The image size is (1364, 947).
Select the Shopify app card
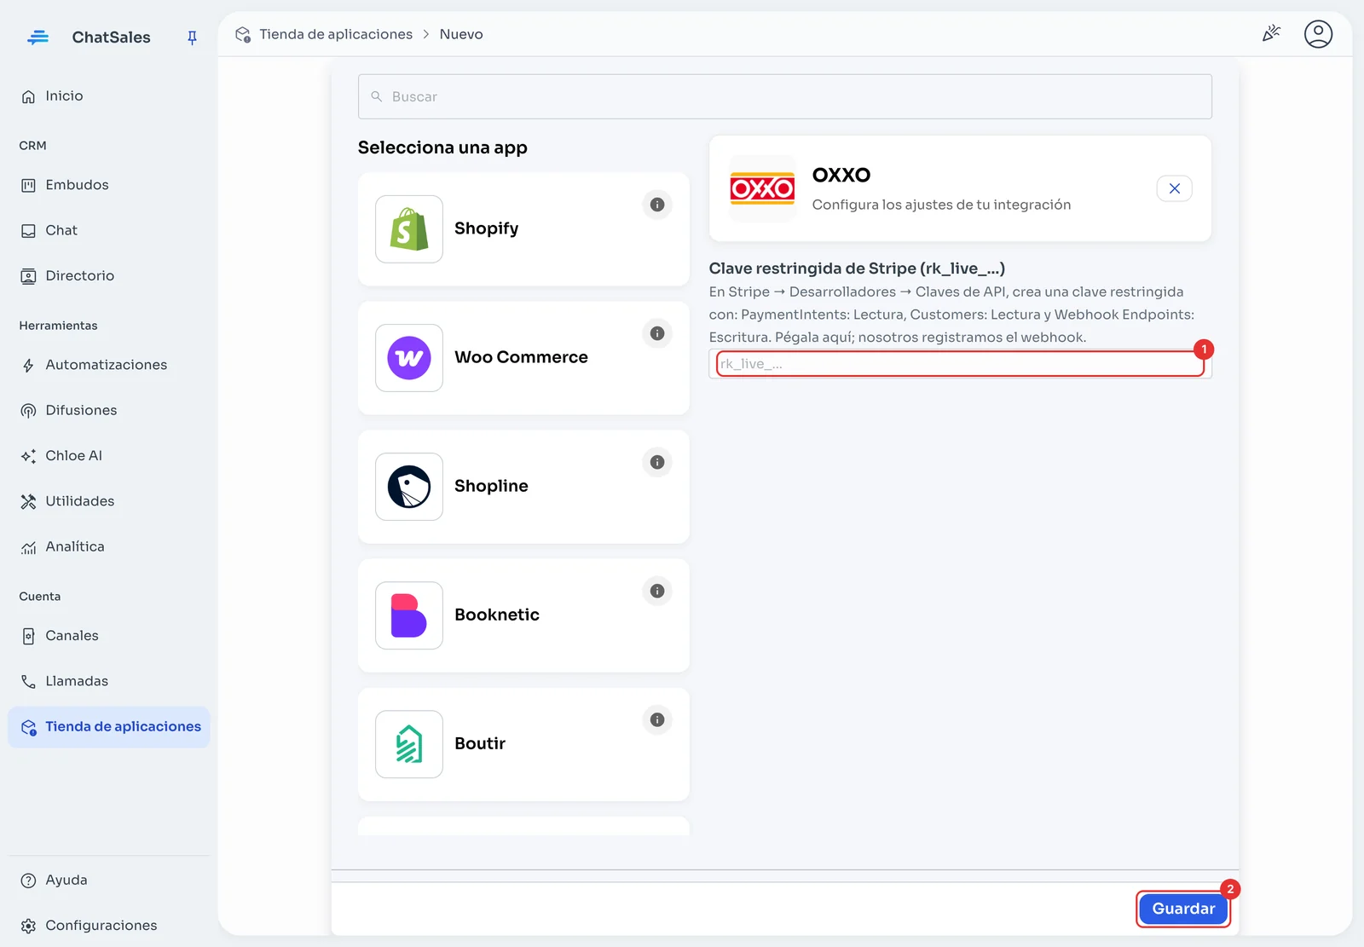click(523, 228)
